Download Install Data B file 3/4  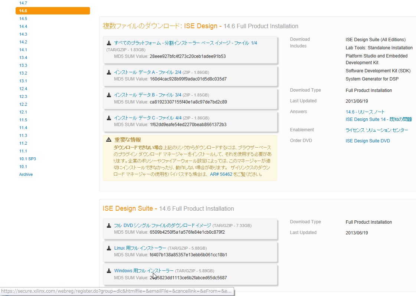(x=147, y=95)
